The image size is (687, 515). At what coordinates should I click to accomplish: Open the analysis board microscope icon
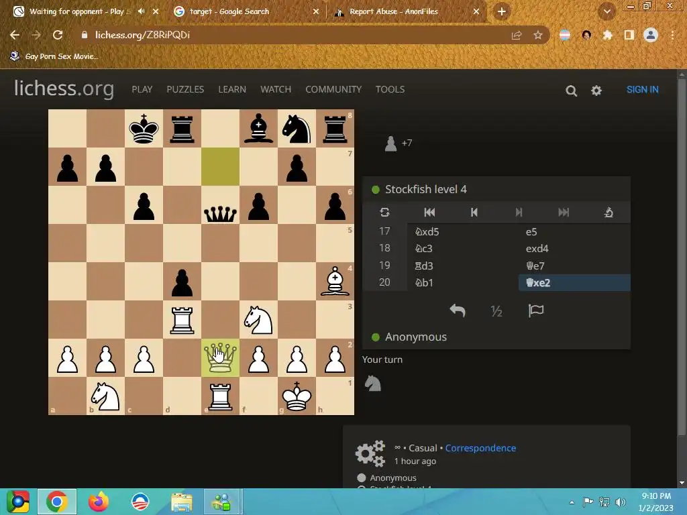coord(609,213)
